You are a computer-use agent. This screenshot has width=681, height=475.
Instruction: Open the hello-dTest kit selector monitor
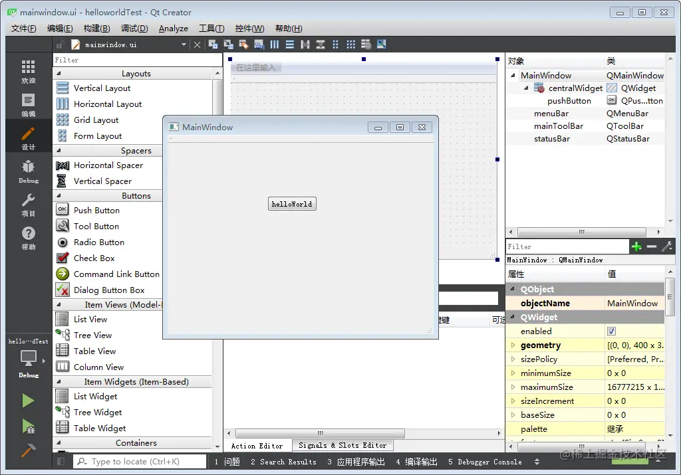pos(28,359)
